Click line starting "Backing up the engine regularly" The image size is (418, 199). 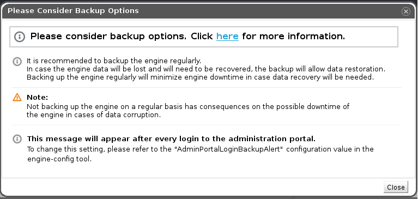coord(200,77)
